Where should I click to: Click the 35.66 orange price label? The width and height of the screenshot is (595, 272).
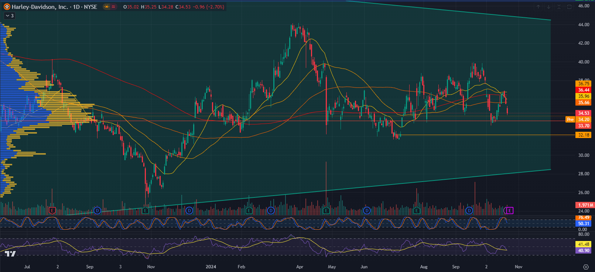(584, 103)
